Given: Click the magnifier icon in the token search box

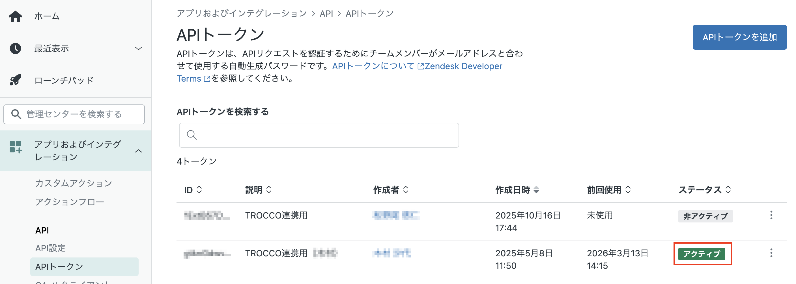Looking at the screenshot, I should pyautogui.click(x=192, y=135).
